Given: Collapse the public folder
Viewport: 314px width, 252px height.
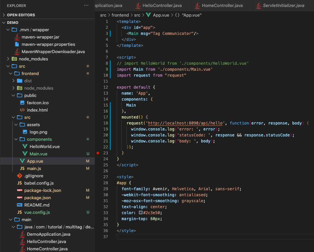Looking at the screenshot, I should point(13,95).
